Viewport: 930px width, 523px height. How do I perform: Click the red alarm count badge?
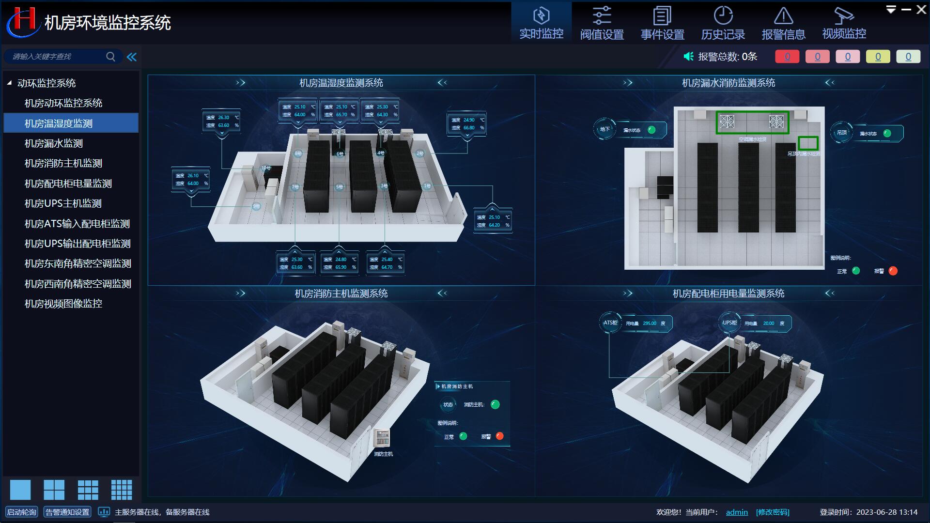pos(787,57)
